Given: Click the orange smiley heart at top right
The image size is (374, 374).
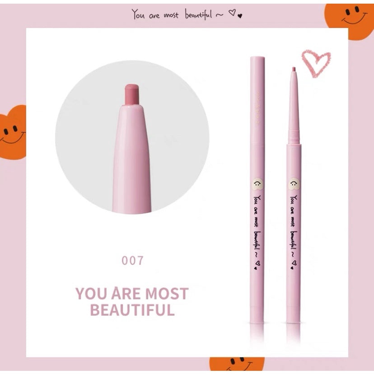Looking at the screenshot, I should [x=349, y=21].
